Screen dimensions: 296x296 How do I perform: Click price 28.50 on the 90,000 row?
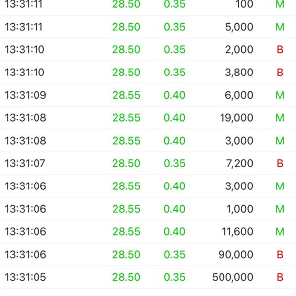(126, 254)
